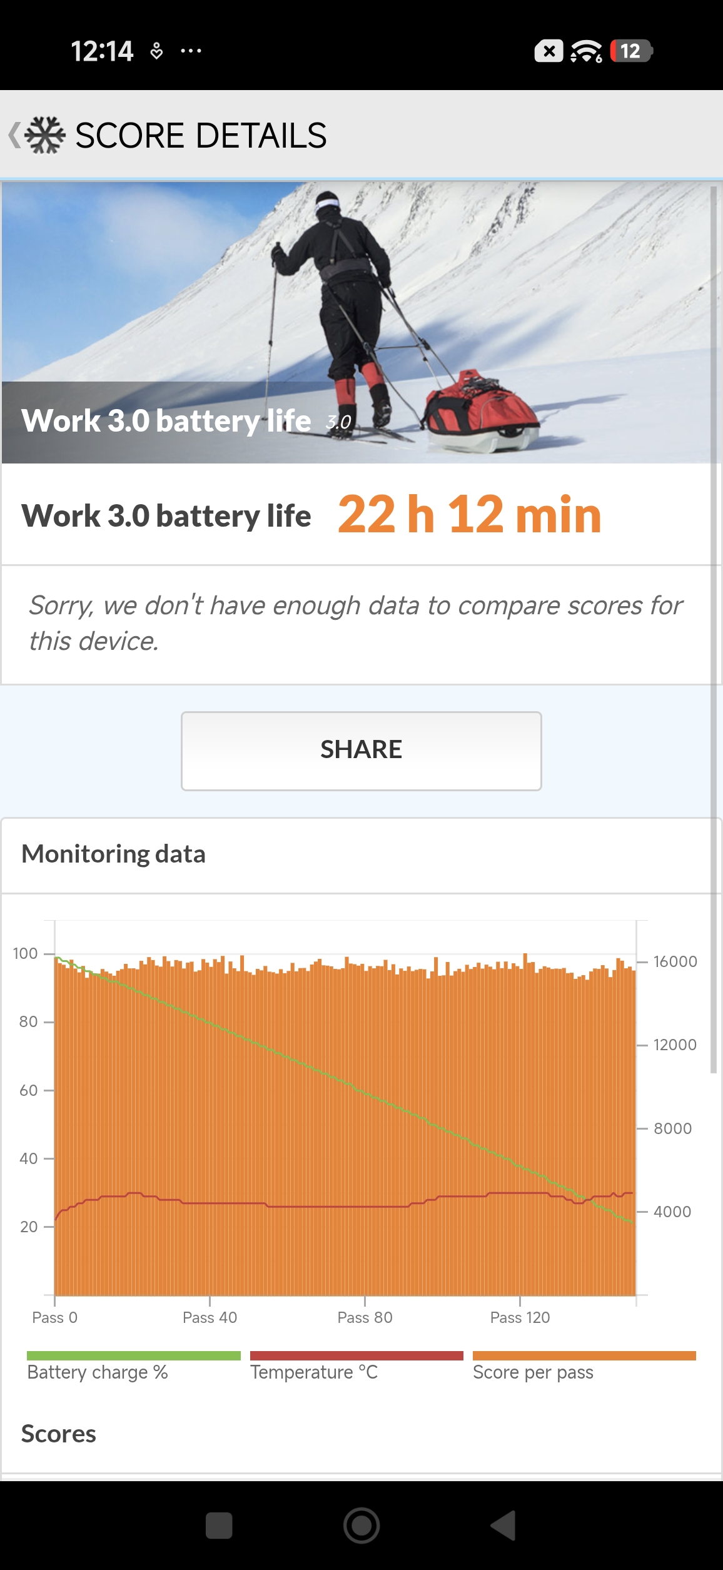This screenshot has height=1570, width=723.
Task: Tap the Pass 80 axis marker
Action: point(365,1317)
